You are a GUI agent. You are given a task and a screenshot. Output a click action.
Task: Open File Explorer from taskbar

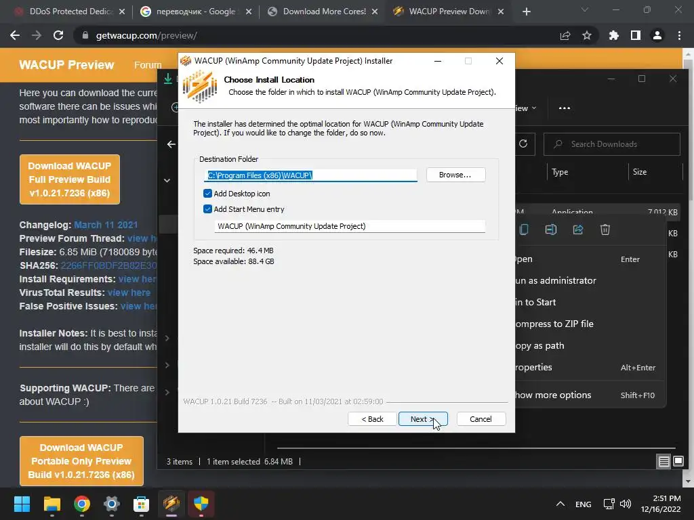coord(52,504)
